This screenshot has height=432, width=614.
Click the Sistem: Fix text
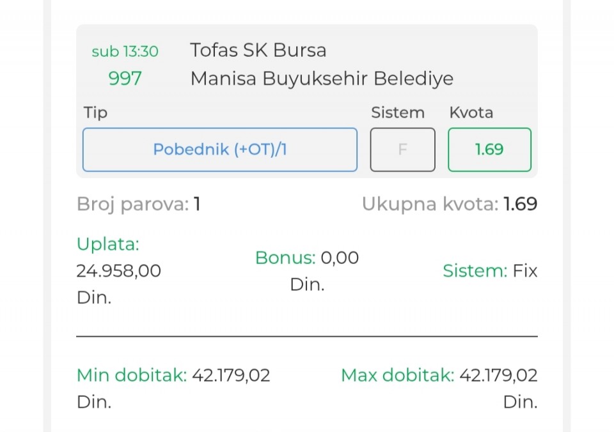[490, 271]
